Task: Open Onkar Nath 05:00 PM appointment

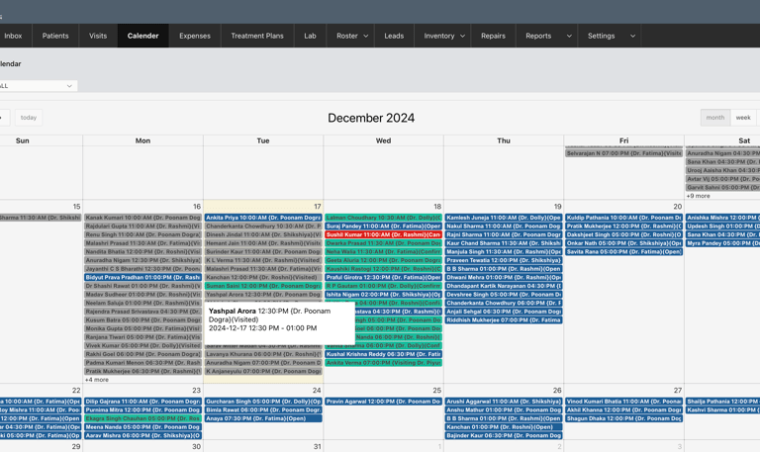Action: (x=623, y=243)
